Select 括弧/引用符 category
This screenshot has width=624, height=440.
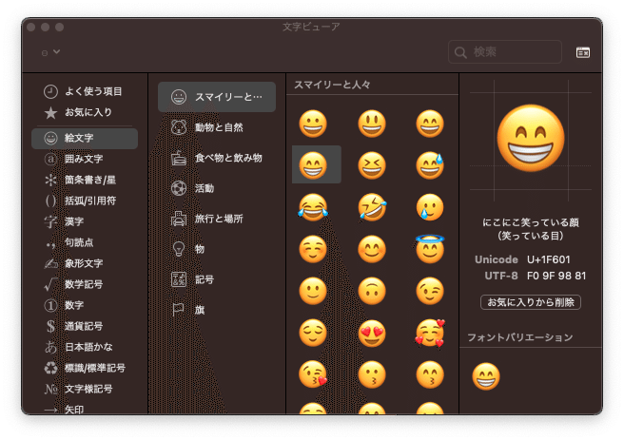coord(85,201)
